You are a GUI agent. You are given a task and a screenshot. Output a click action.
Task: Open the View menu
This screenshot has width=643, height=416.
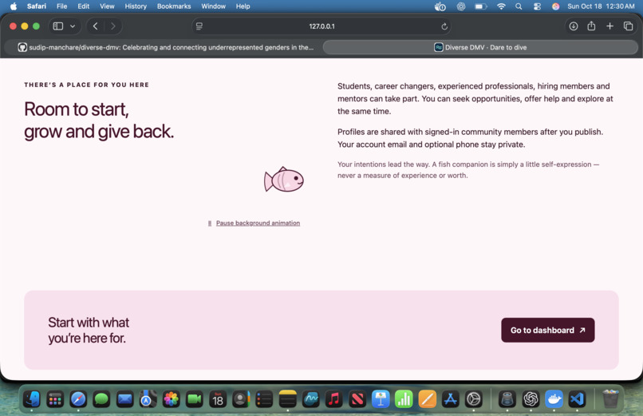(x=107, y=6)
